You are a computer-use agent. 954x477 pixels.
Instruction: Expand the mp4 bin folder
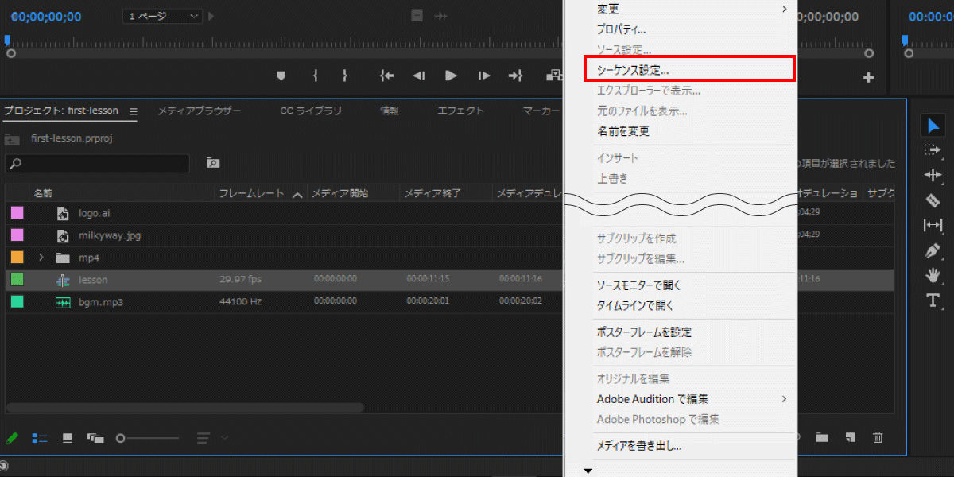tap(41, 258)
